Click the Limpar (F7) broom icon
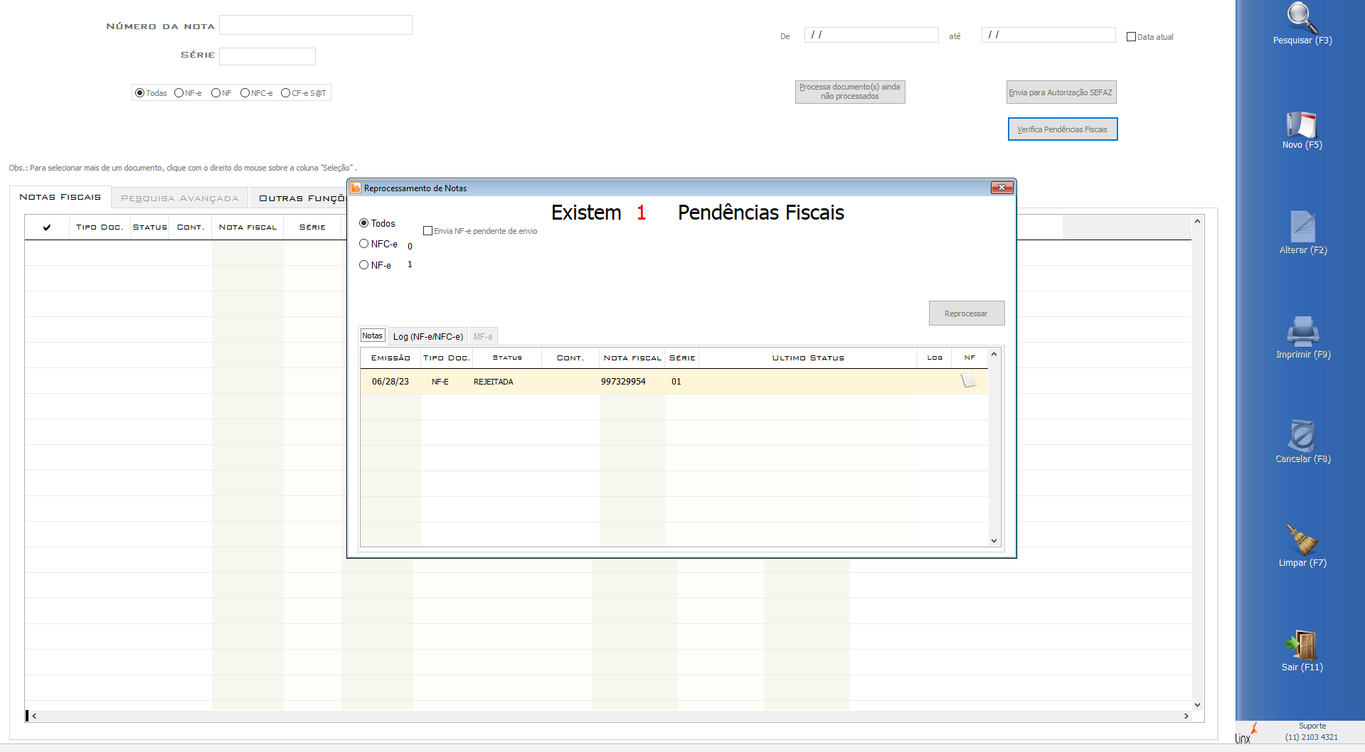The width and height of the screenshot is (1365, 752). pyautogui.click(x=1302, y=540)
